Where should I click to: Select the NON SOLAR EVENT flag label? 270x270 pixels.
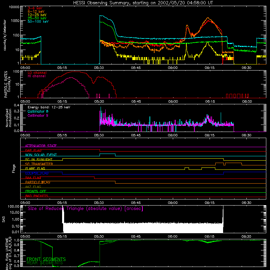coord(41,155)
